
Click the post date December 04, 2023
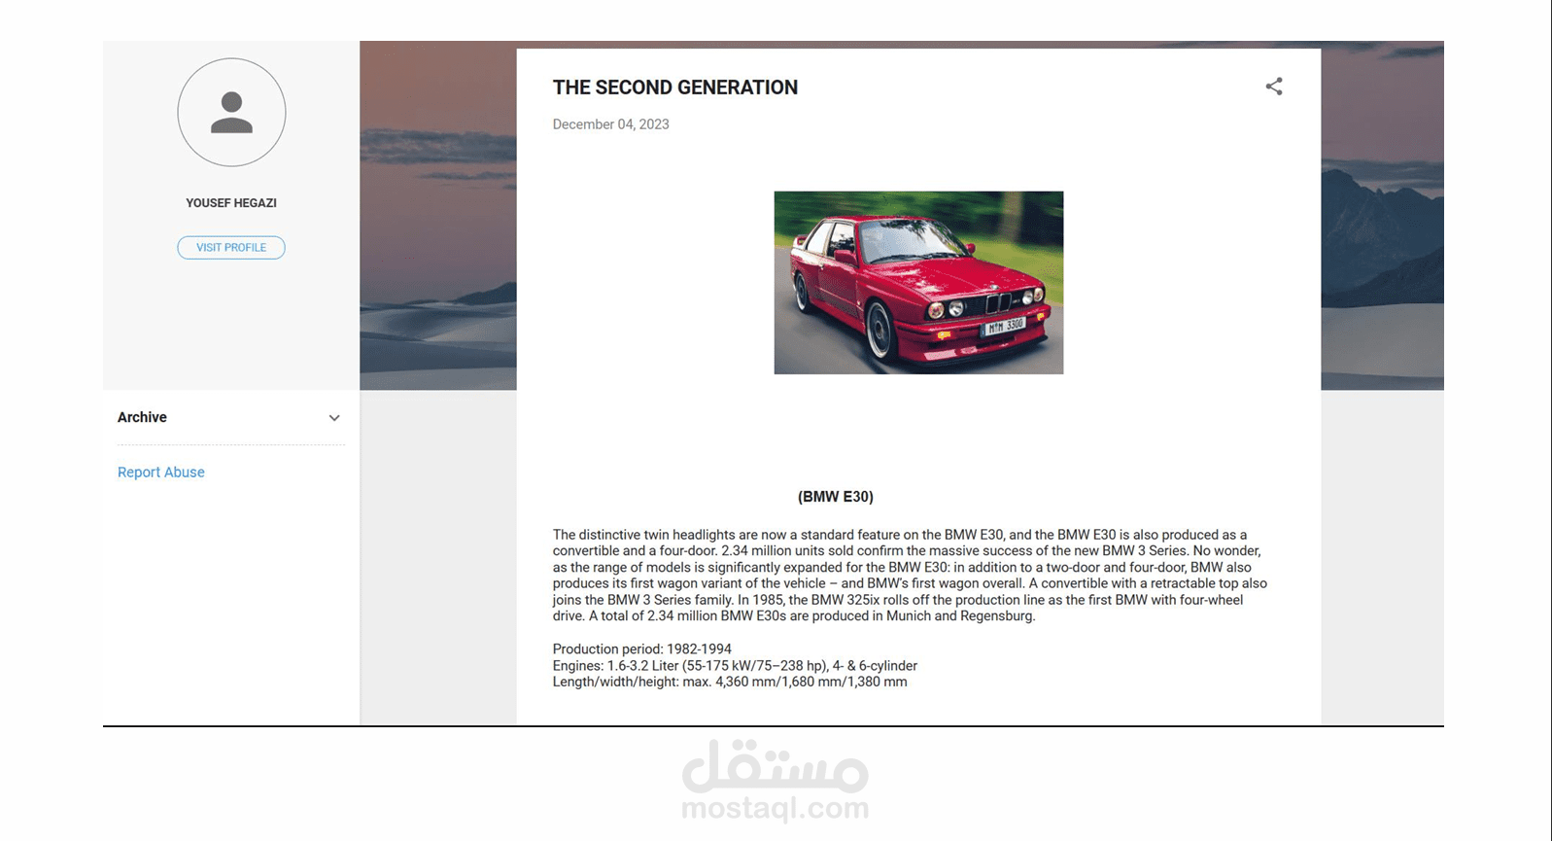(x=611, y=124)
